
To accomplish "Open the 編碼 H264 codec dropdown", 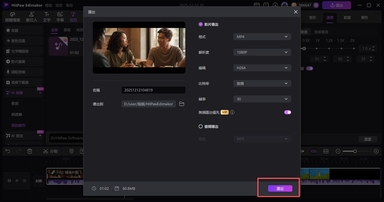I will click(262, 68).
